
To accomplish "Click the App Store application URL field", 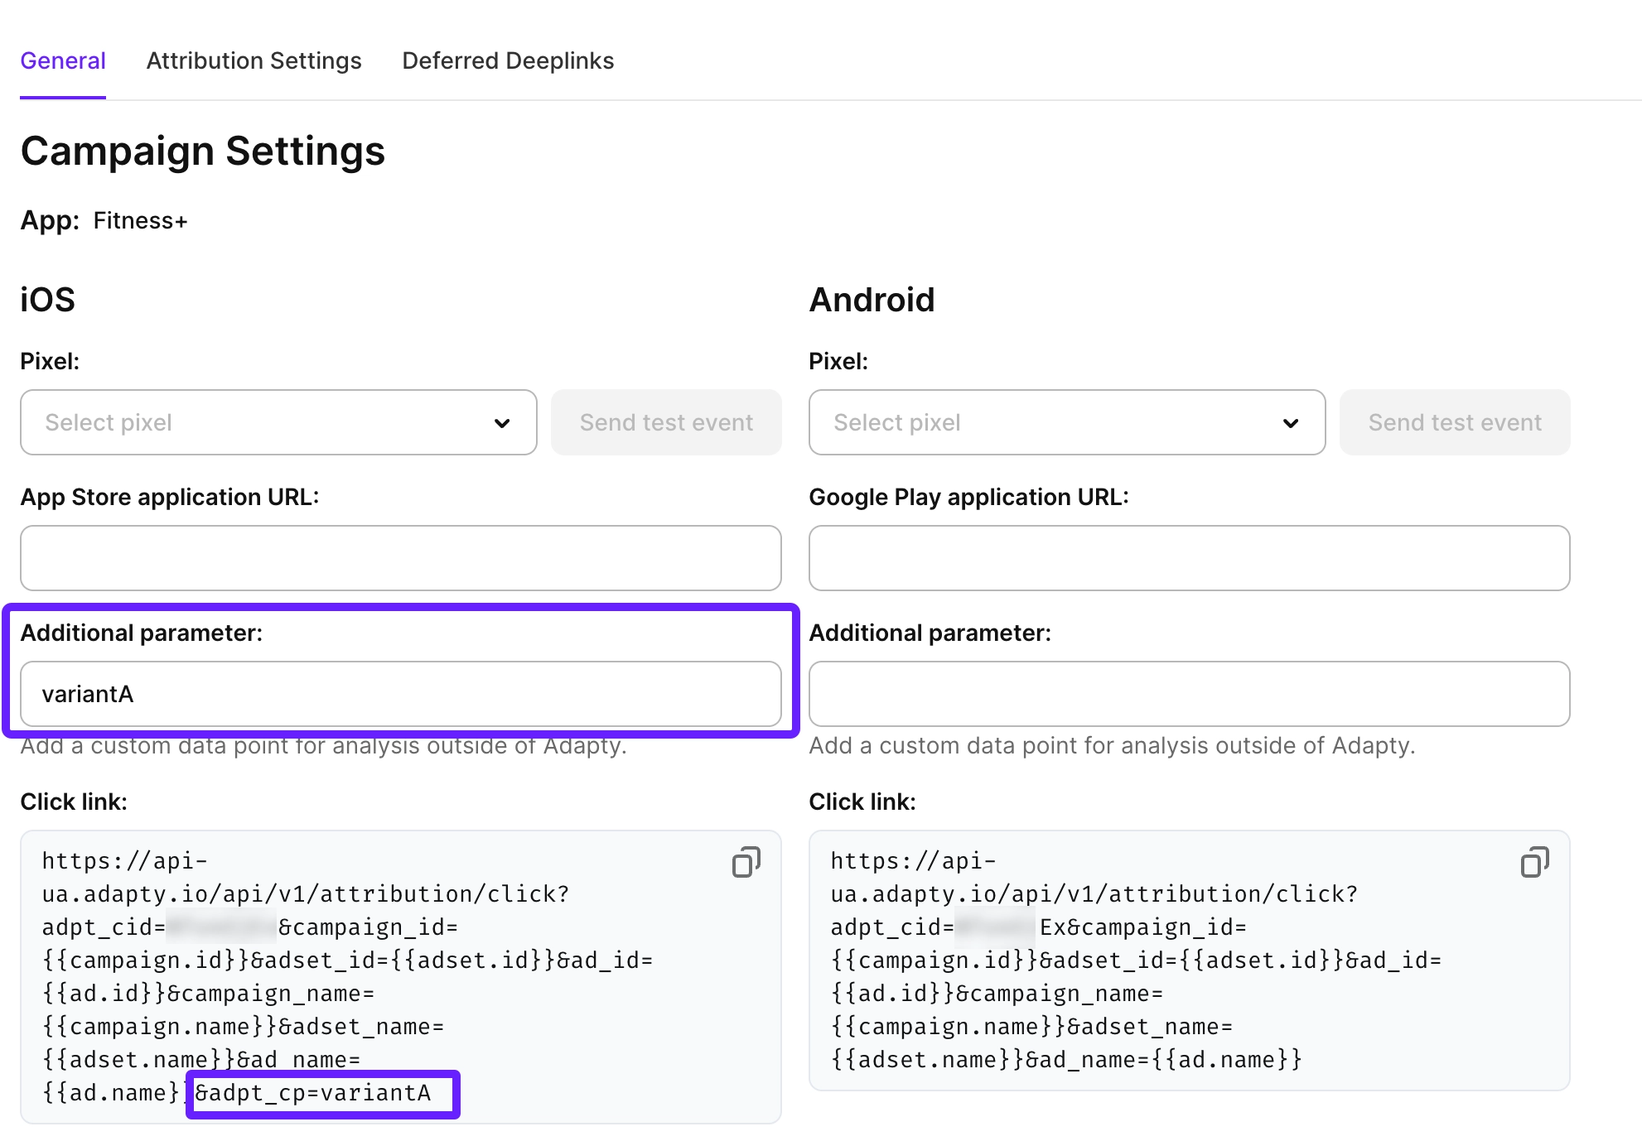I will point(400,557).
